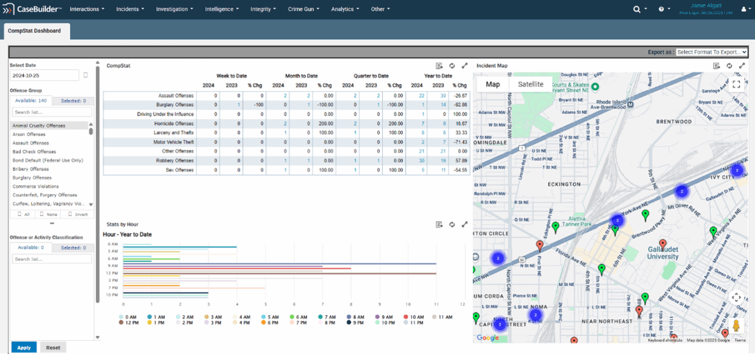Switch to Selected: 0 tab in Offense Group
The height and width of the screenshot is (356, 755).
[73, 101]
